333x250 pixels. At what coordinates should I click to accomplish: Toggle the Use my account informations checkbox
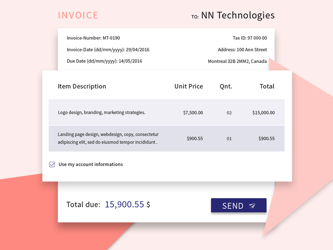(x=52, y=164)
